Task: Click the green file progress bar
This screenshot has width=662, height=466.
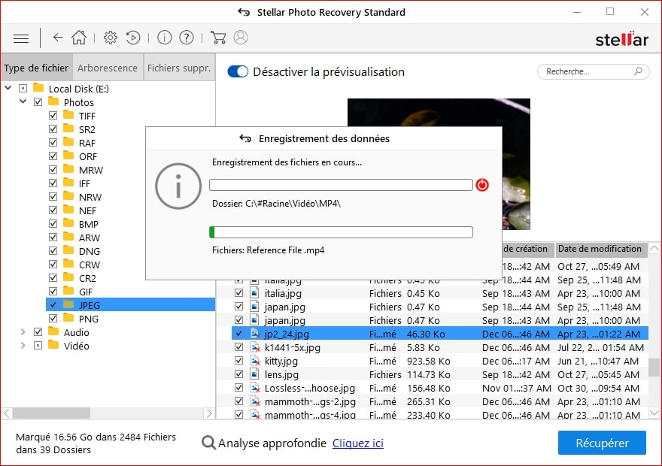Action: [x=341, y=232]
